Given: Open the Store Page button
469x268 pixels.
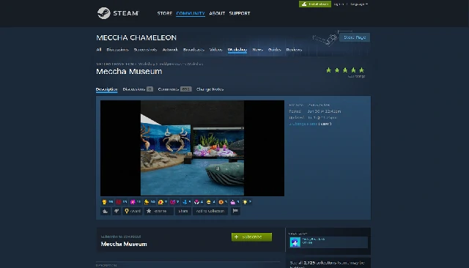Looking at the screenshot, I should (355, 37).
